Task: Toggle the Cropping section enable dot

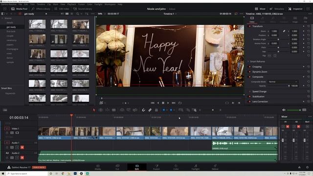Action: 249,66
